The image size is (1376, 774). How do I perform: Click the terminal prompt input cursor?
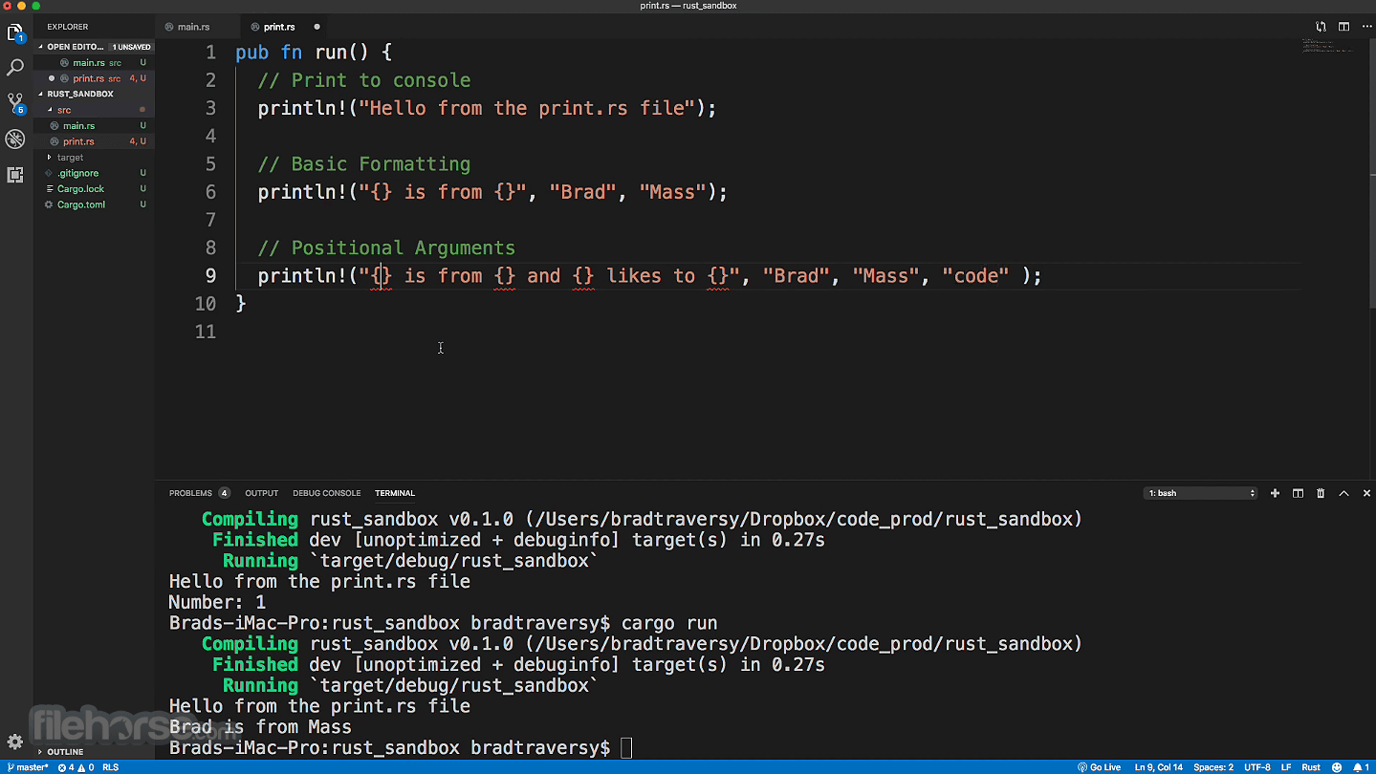coord(626,747)
